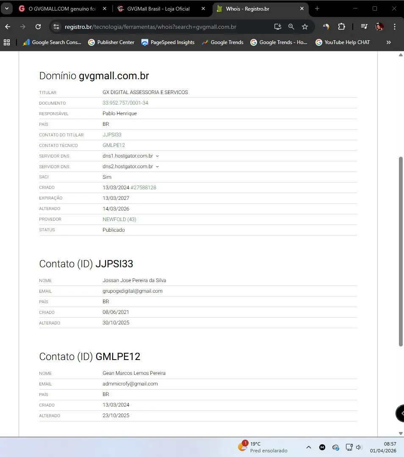This screenshot has height=457, width=404.
Task: Select the altered date 14/03/2026
Action: point(116,209)
